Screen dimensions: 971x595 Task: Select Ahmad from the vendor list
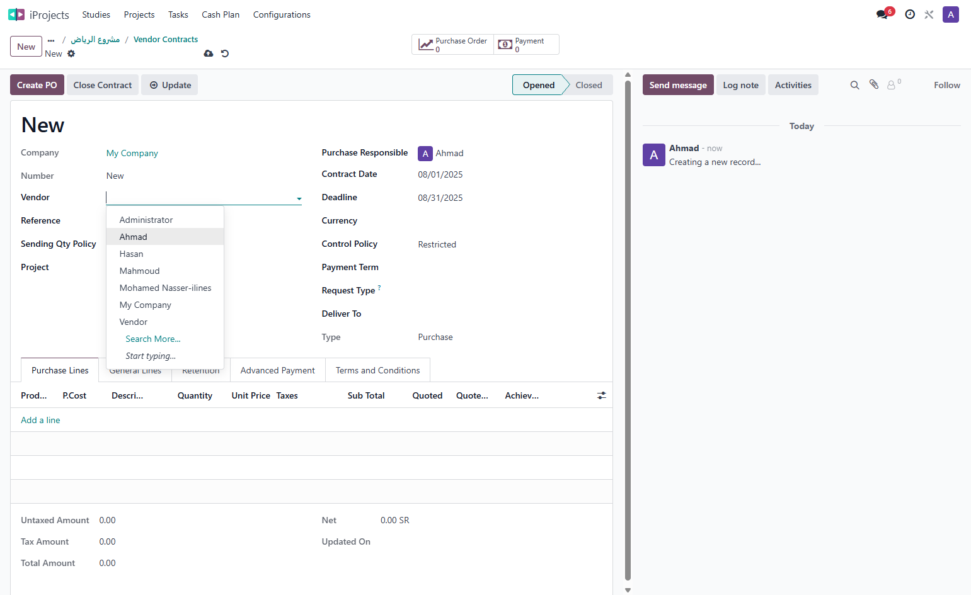(x=165, y=237)
